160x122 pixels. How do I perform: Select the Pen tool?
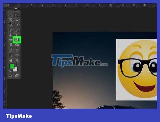pos(11,50)
